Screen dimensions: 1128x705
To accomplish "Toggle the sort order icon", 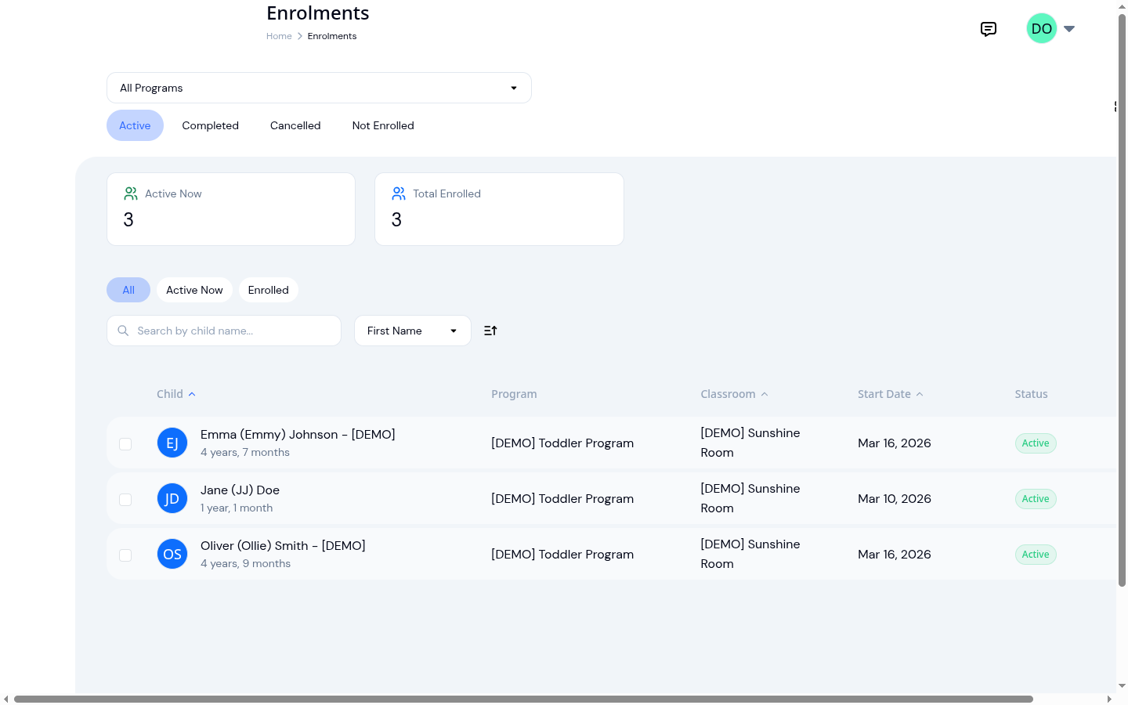I will click(x=490, y=331).
